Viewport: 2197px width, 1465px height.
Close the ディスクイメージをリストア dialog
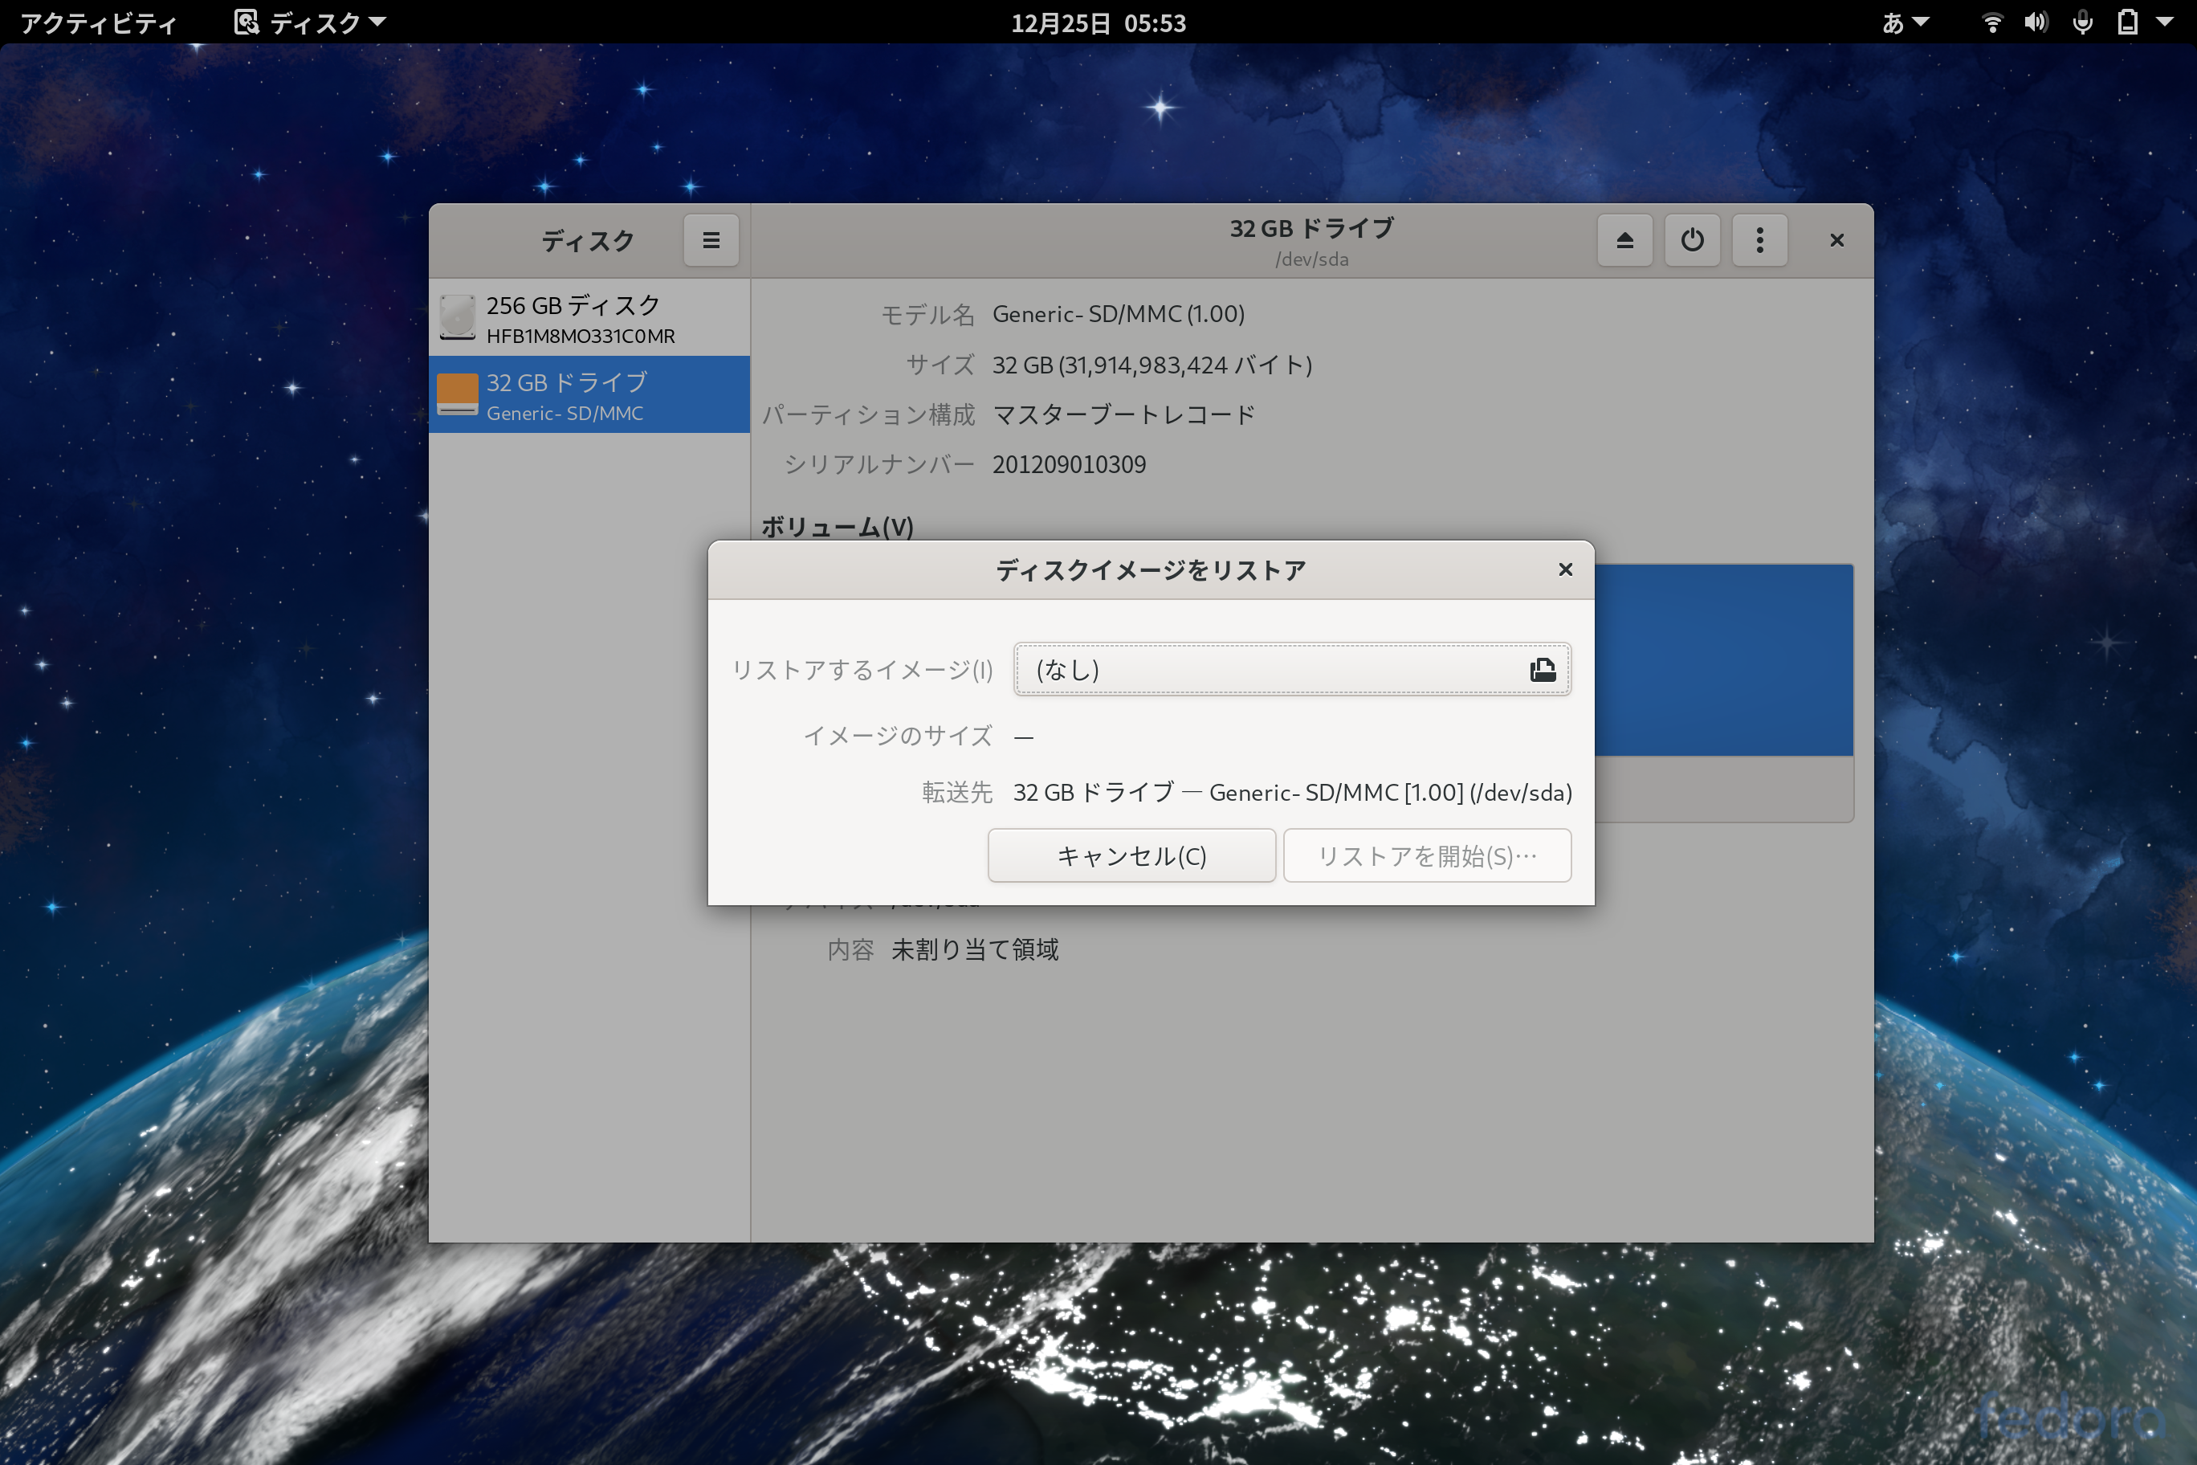pyautogui.click(x=1566, y=569)
